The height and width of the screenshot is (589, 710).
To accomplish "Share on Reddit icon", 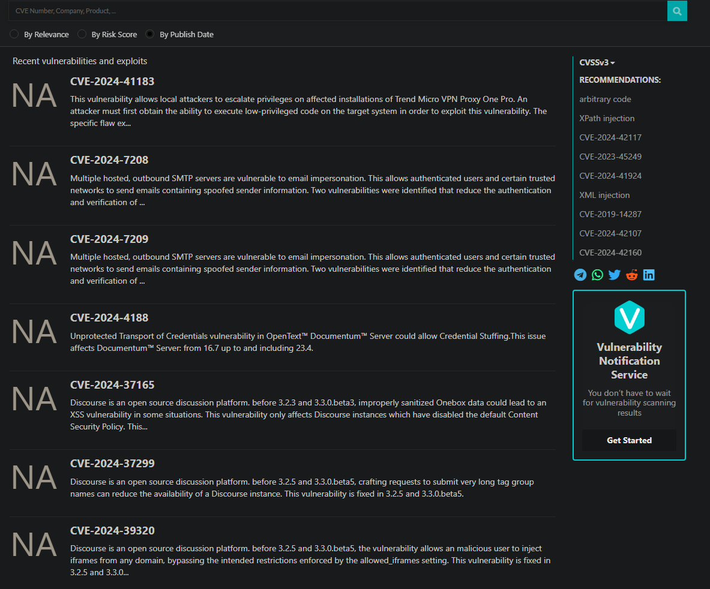I will (631, 275).
